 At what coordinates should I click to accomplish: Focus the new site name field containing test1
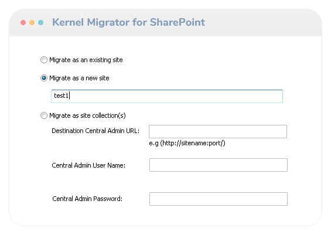pyautogui.click(x=167, y=96)
